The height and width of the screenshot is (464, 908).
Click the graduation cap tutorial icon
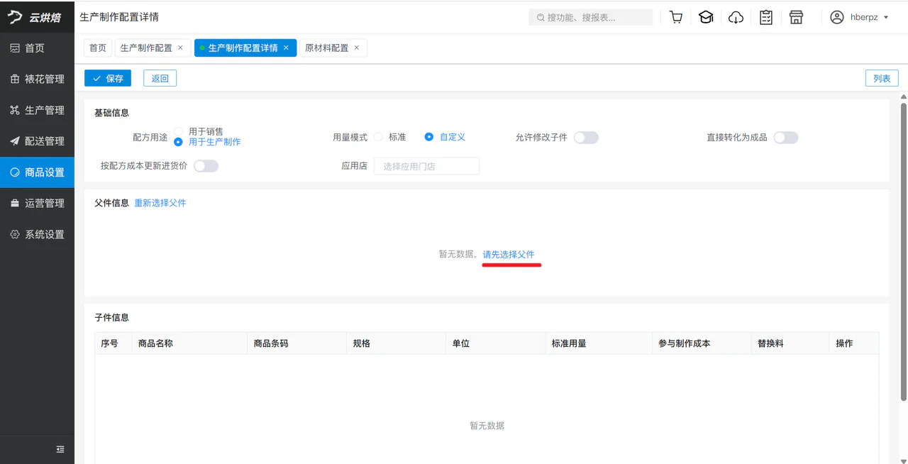tap(706, 17)
